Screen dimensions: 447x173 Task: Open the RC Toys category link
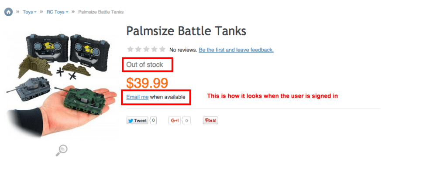click(55, 12)
